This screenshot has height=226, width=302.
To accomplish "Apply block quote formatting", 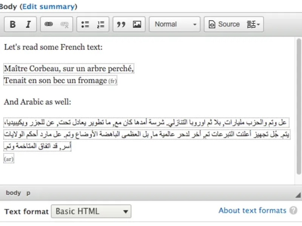I will click(x=121, y=24).
